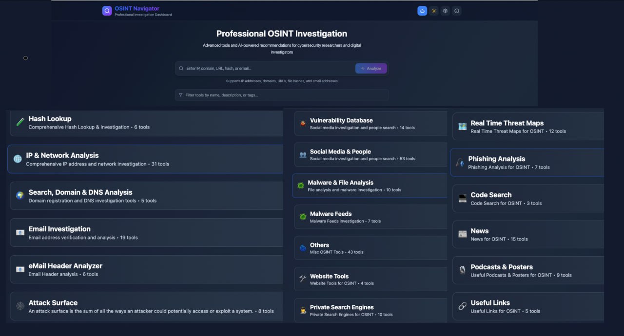Expand Search, Domain & DNS Analysis category
The height and width of the screenshot is (336, 624).
click(146, 196)
